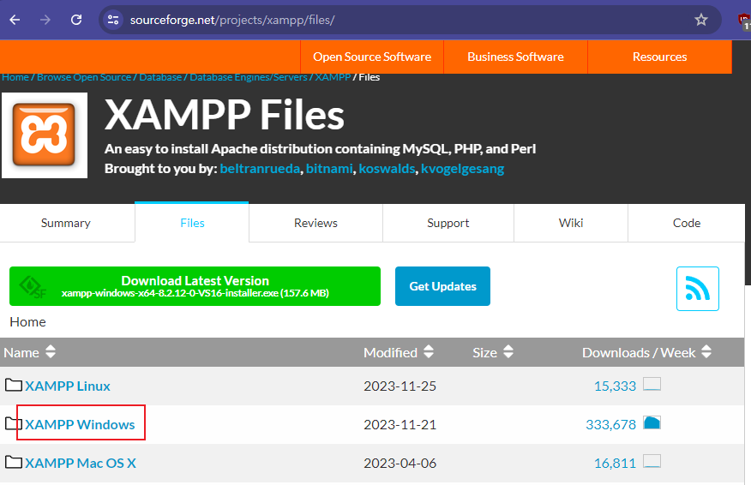
Task: Click the 2023-11-21 modified date
Action: pyautogui.click(x=400, y=425)
